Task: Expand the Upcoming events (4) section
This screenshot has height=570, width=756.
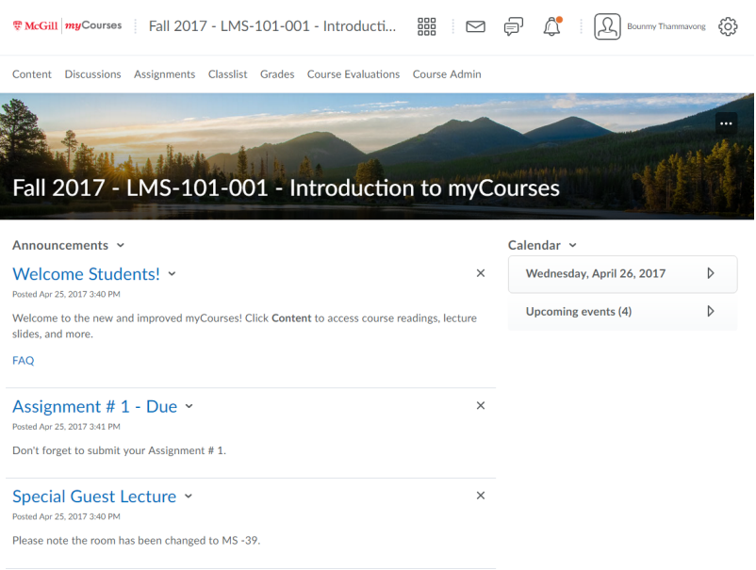Action: coord(710,312)
